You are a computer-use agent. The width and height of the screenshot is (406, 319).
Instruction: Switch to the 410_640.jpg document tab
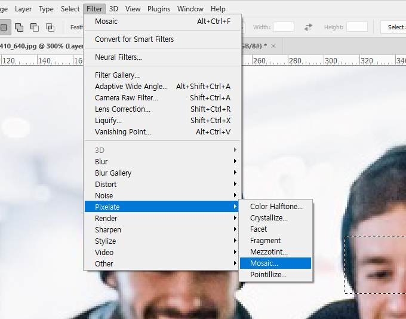pyautogui.click(x=42, y=46)
